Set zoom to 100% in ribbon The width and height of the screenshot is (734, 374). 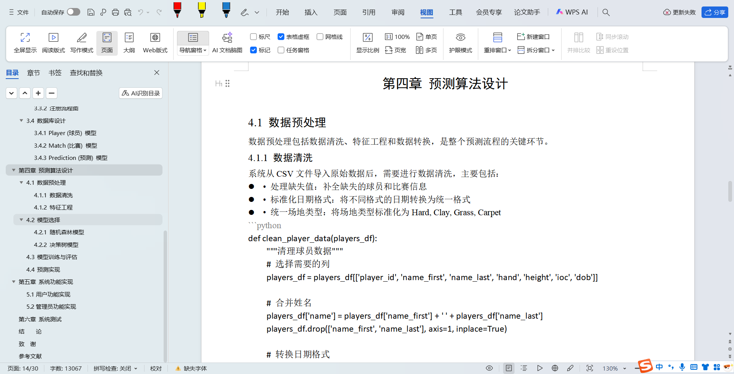[x=398, y=37]
